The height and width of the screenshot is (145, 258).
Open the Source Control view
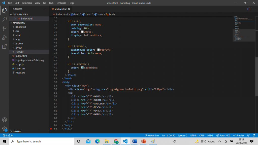point(5,28)
